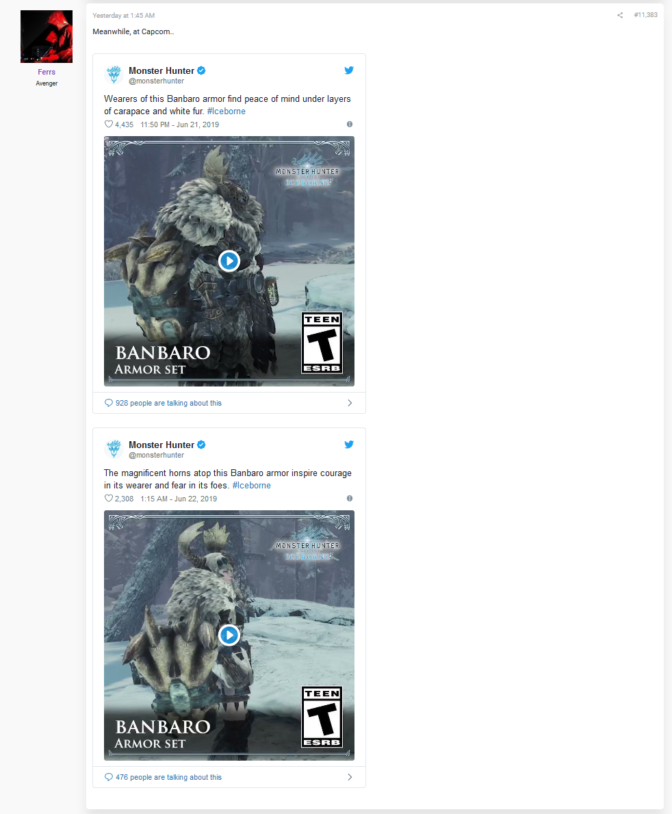Screen dimensions: 672x814
Task: Open #Iceborne hashtag in magnificent horns tweet
Action: (x=252, y=486)
